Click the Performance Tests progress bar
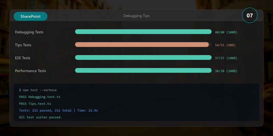Image resolution: width=273 pixels, height=136 pixels. (143, 70)
